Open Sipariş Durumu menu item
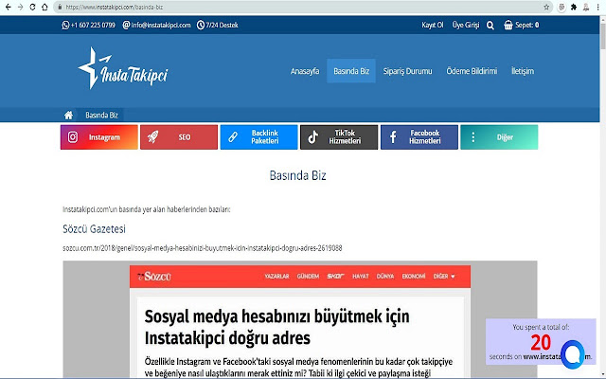The width and height of the screenshot is (606, 379). 408,71
